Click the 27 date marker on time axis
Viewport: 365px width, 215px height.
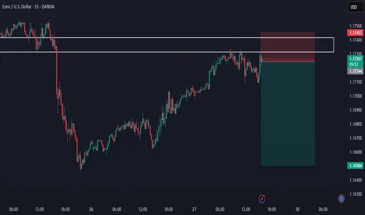194,209
